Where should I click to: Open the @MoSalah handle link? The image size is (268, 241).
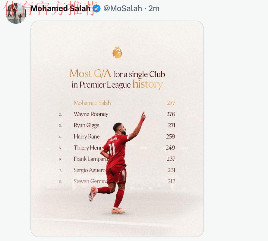(x=122, y=8)
